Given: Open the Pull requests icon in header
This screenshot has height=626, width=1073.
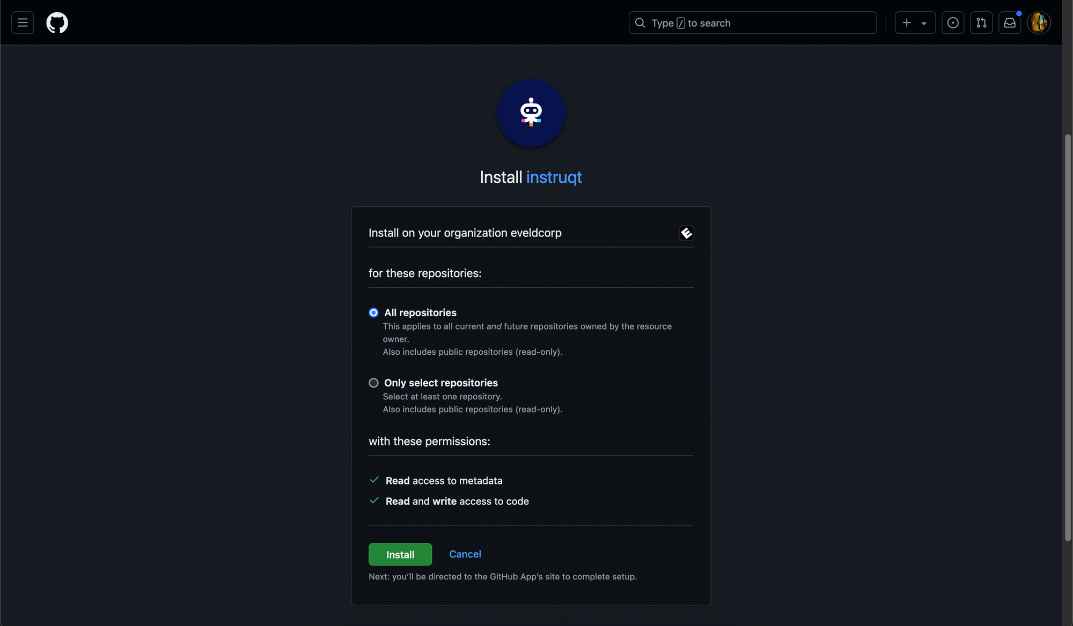Looking at the screenshot, I should click(x=981, y=23).
